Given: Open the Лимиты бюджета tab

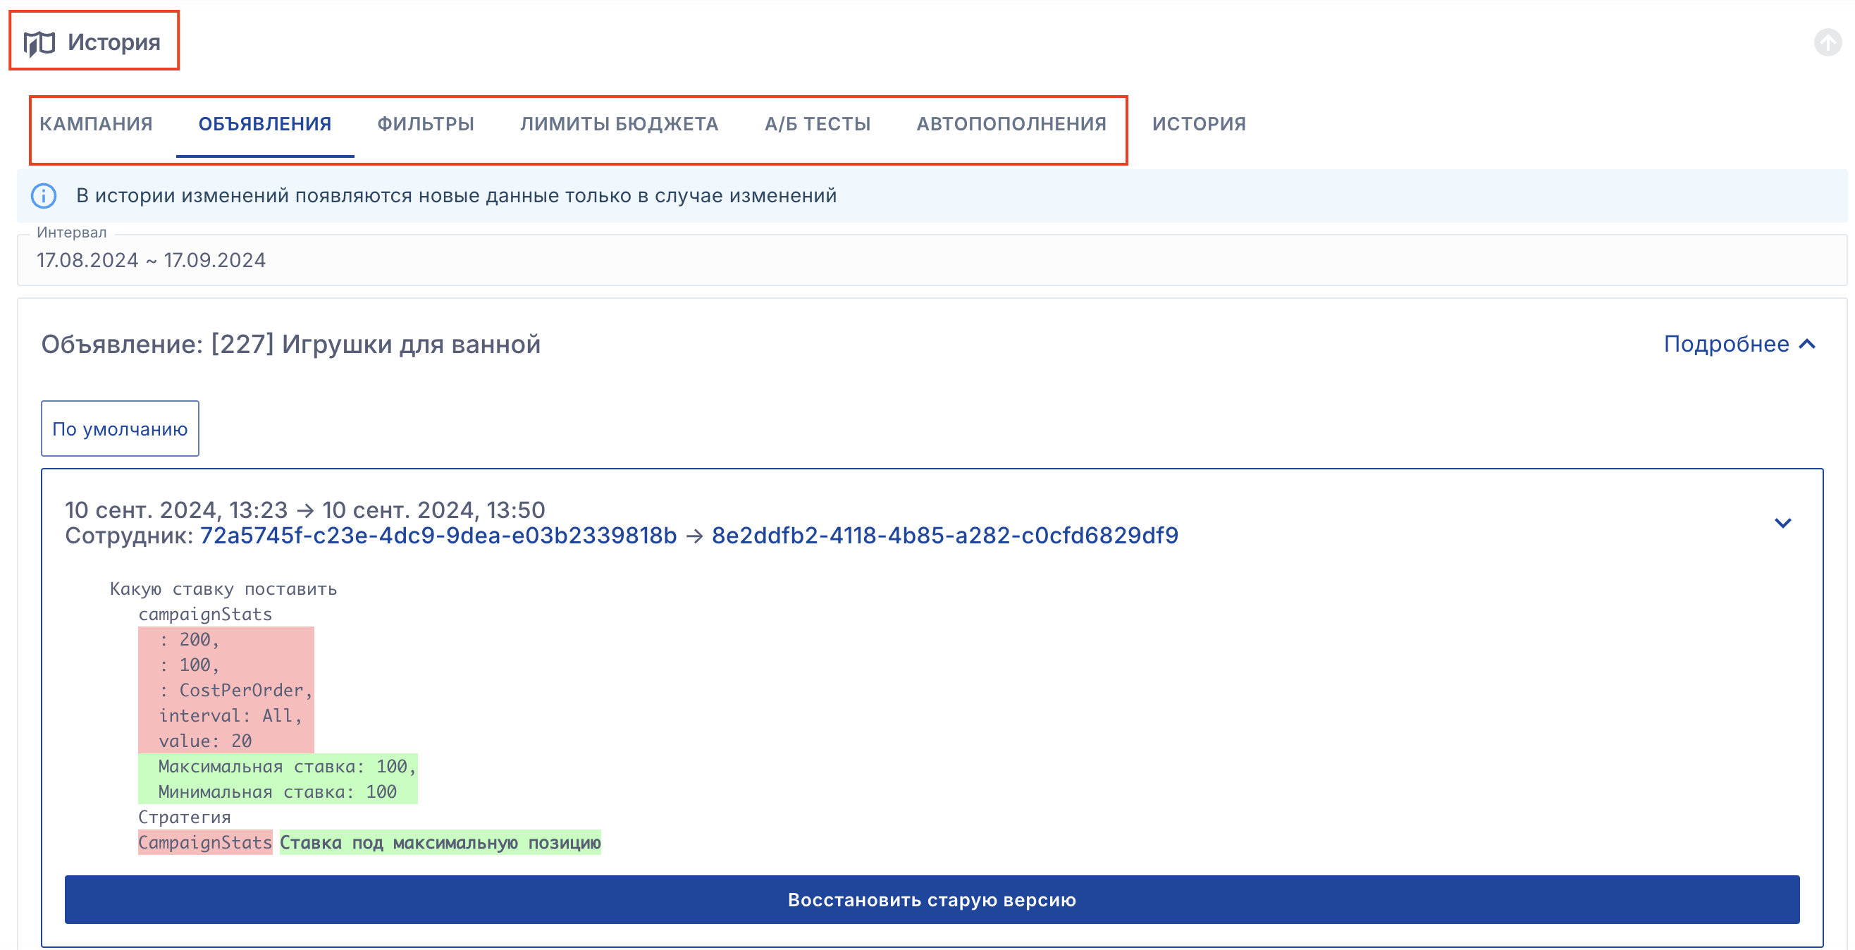Looking at the screenshot, I should tap(619, 124).
